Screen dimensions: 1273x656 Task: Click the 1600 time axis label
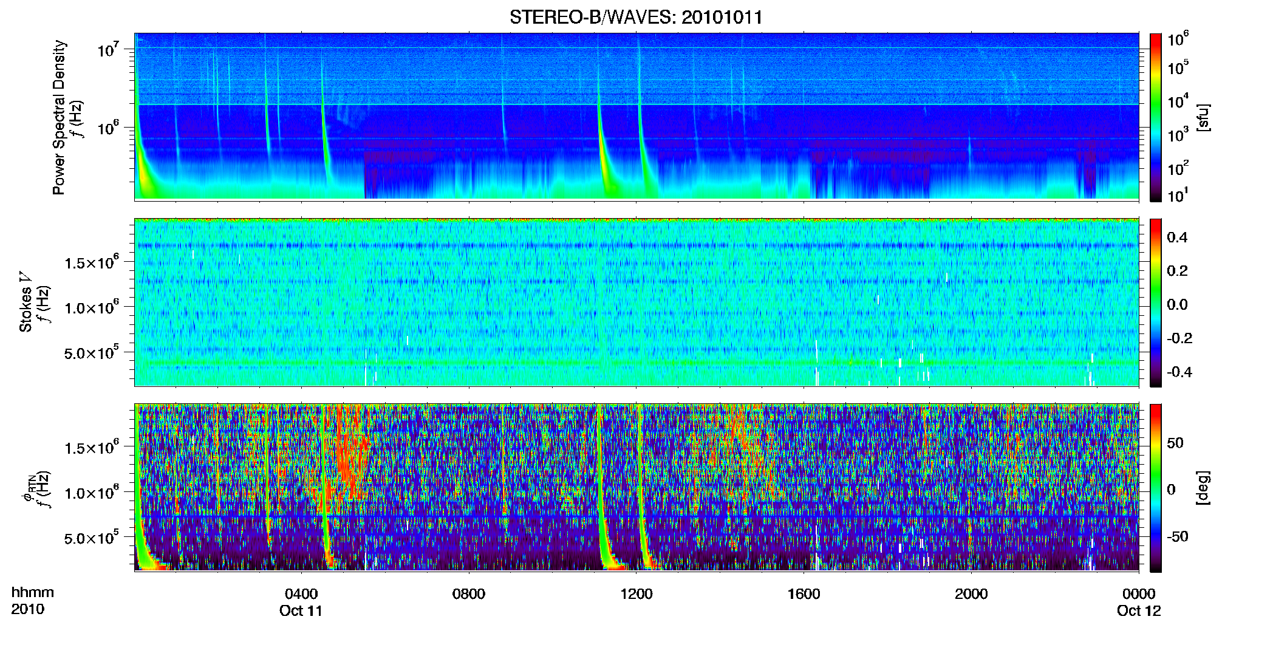pos(804,593)
